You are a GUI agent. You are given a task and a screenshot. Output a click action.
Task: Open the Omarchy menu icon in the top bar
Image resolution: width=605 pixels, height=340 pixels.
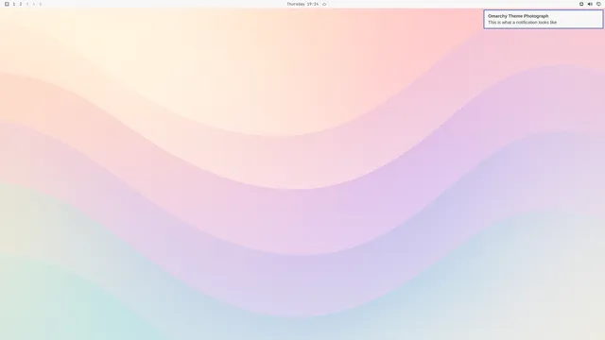(7, 4)
